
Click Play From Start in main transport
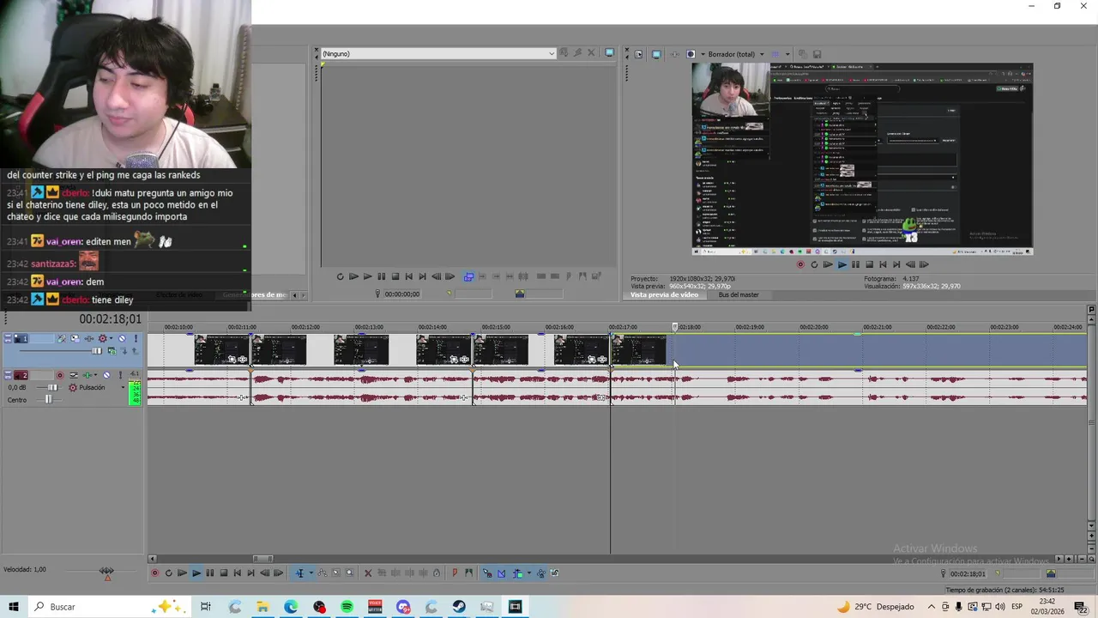click(x=182, y=573)
